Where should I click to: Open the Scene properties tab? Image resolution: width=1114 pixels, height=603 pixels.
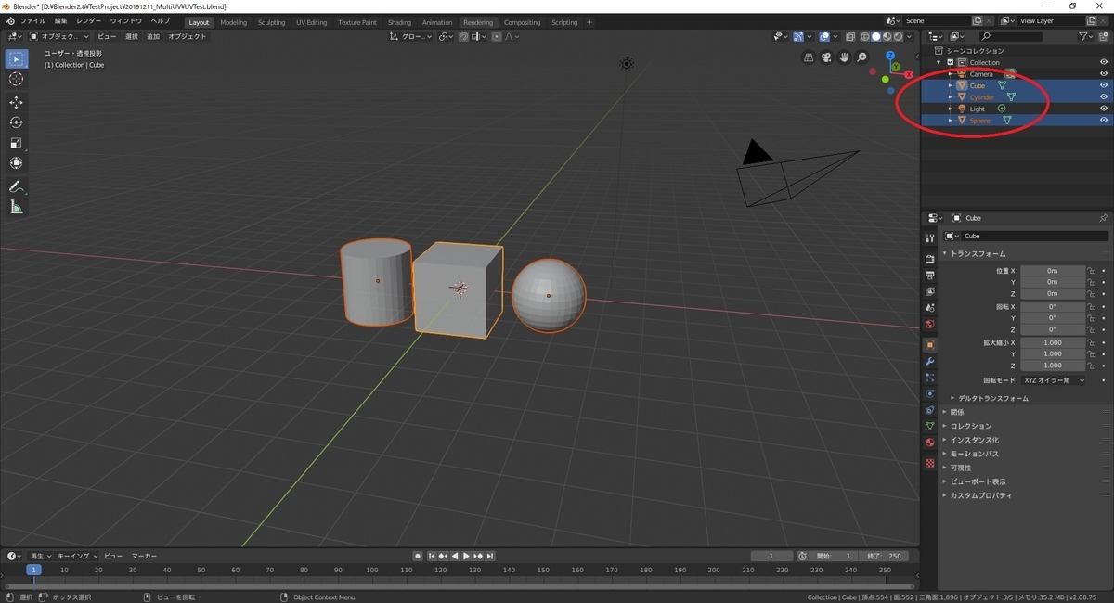pos(929,307)
